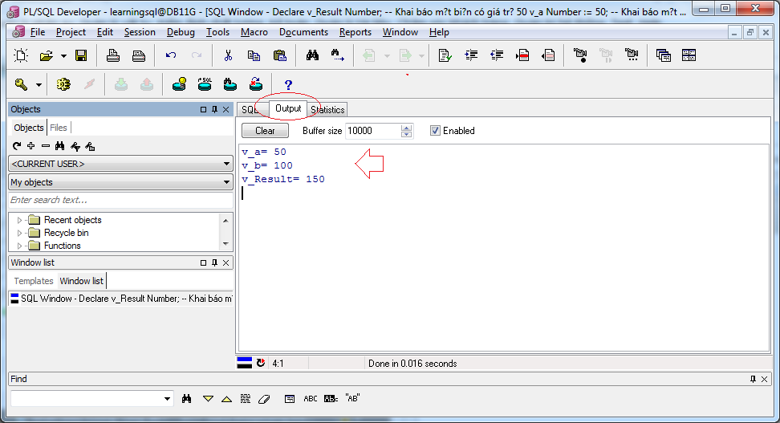Viewport: 780px width, 423px height.
Task: Click the Recompile invalid objects icon
Action: click(256, 84)
